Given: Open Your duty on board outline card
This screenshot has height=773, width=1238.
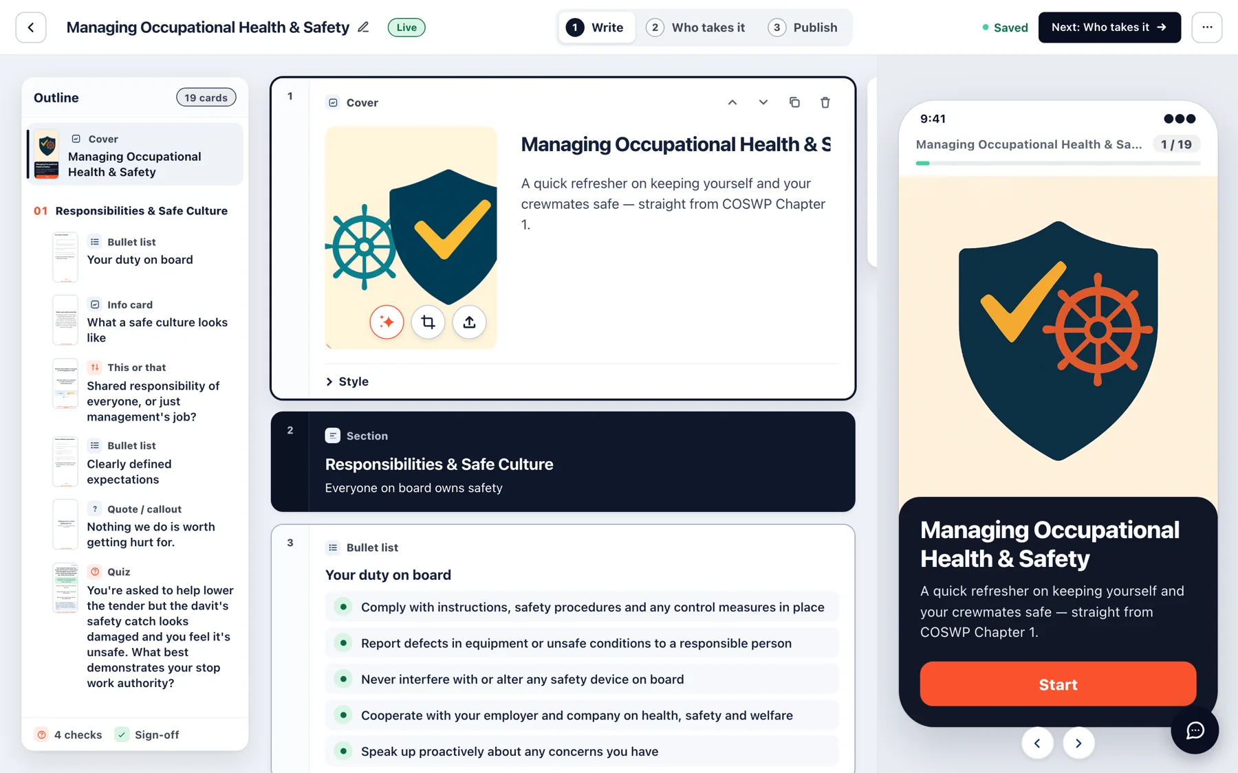Looking at the screenshot, I should [135, 256].
